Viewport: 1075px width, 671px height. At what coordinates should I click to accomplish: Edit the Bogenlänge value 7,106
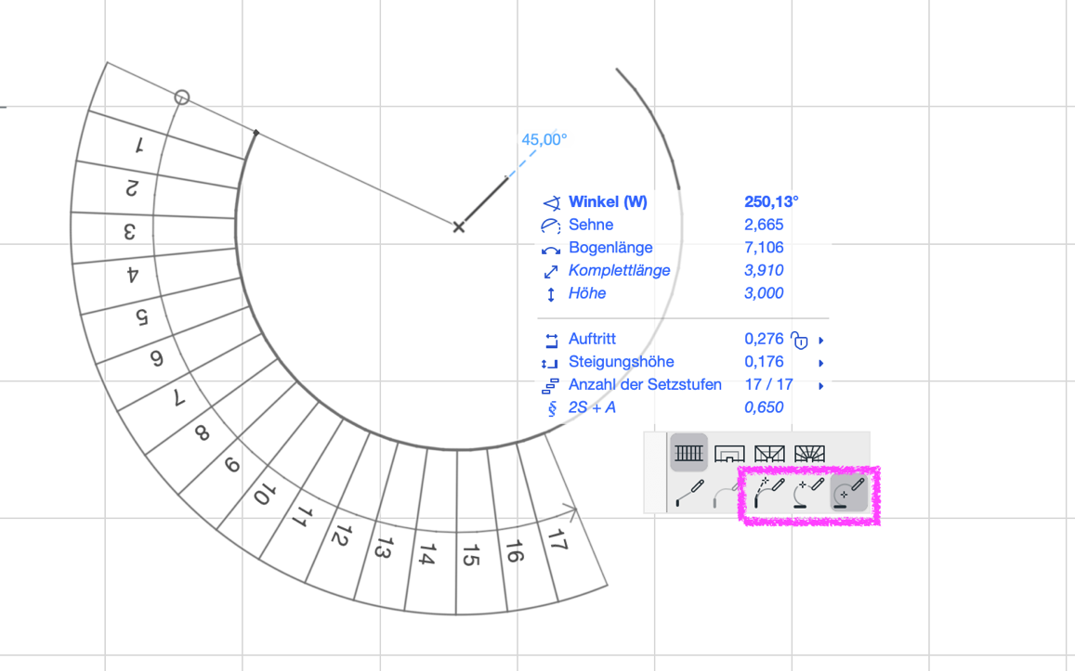[764, 247]
